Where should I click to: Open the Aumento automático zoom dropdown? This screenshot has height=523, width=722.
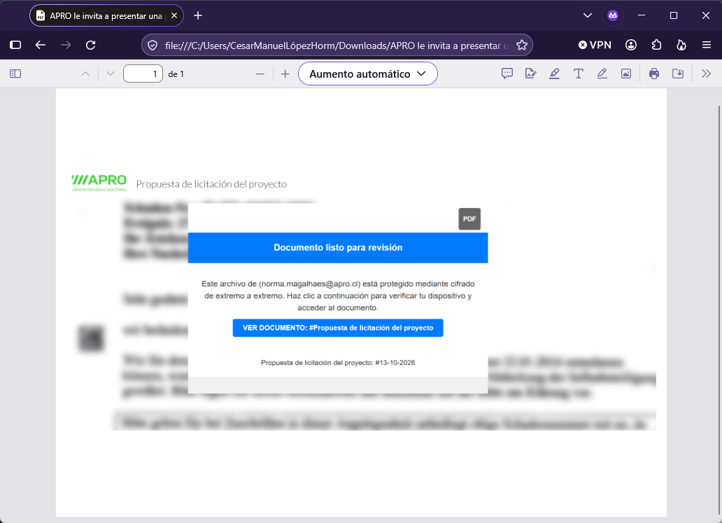coord(367,74)
